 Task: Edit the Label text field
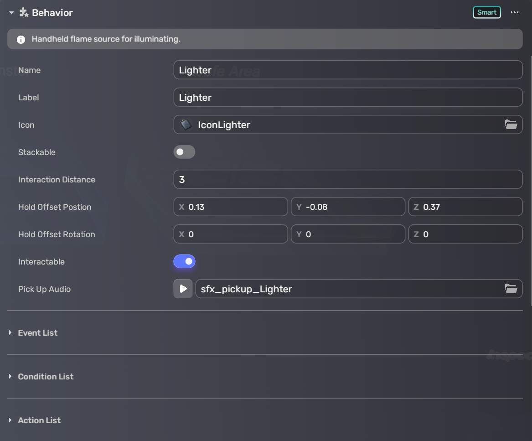(347, 97)
